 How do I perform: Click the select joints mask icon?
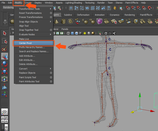[x=76, y=8]
